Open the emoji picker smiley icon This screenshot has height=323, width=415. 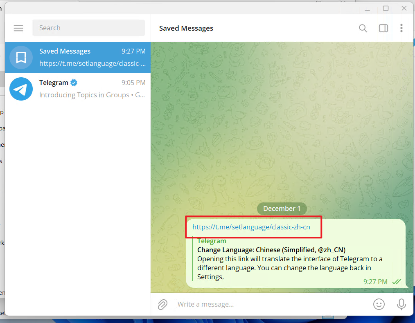[x=379, y=304]
